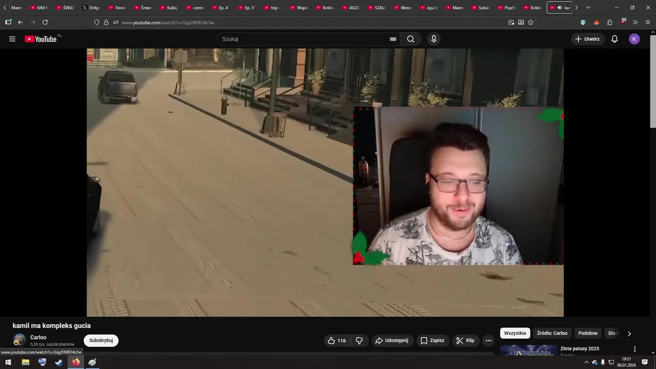The width and height of the screenshot is (656, 369).
Task: Open YouTube notifications bell
Action: point(614,39)
